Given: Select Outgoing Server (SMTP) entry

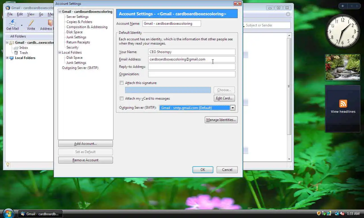Looking at the screenshot, I should pyautogui.click(x=80, y=68).
